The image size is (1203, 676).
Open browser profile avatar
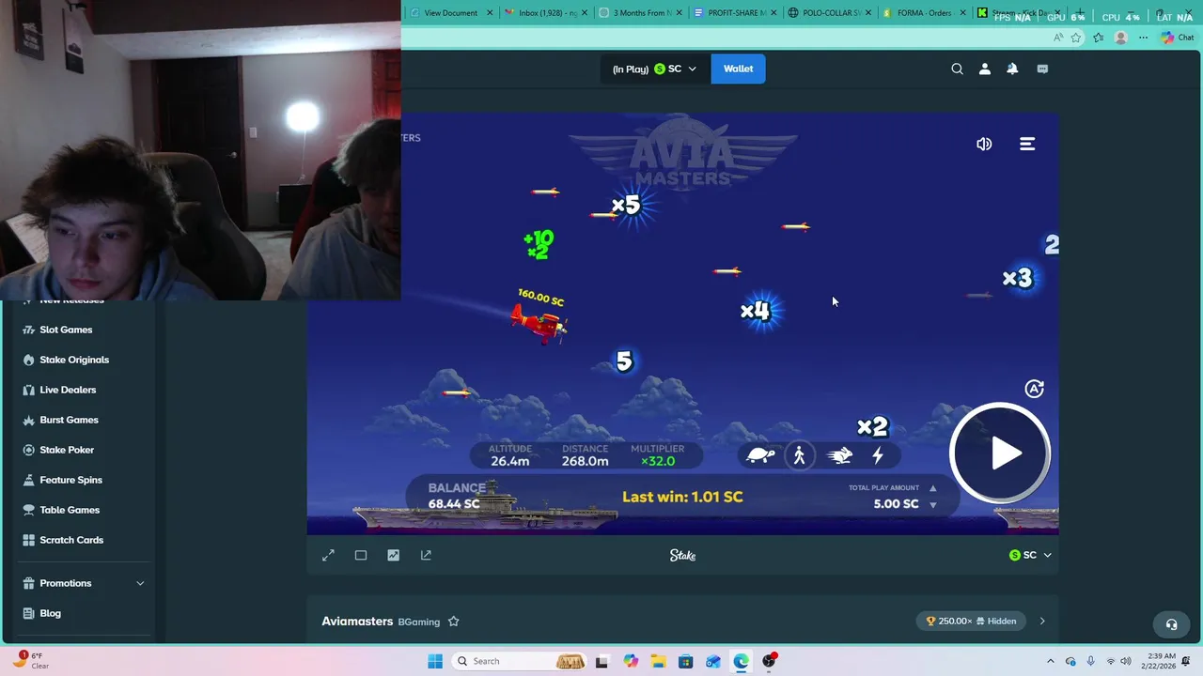coord(1120,38)
